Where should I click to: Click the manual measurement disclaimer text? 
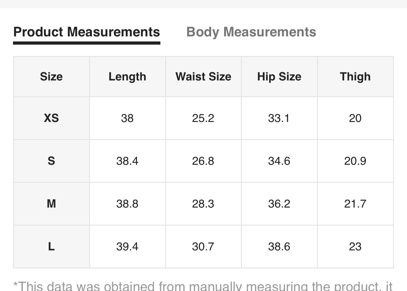(203, 286)
